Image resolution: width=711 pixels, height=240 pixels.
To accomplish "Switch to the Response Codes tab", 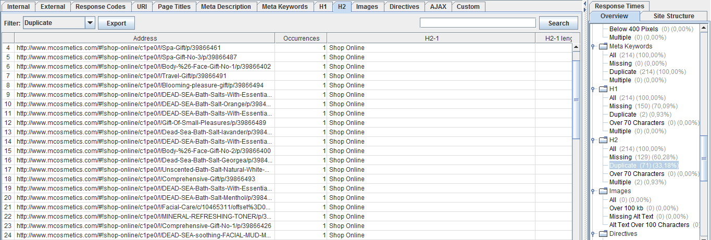I will pos(101,7).
